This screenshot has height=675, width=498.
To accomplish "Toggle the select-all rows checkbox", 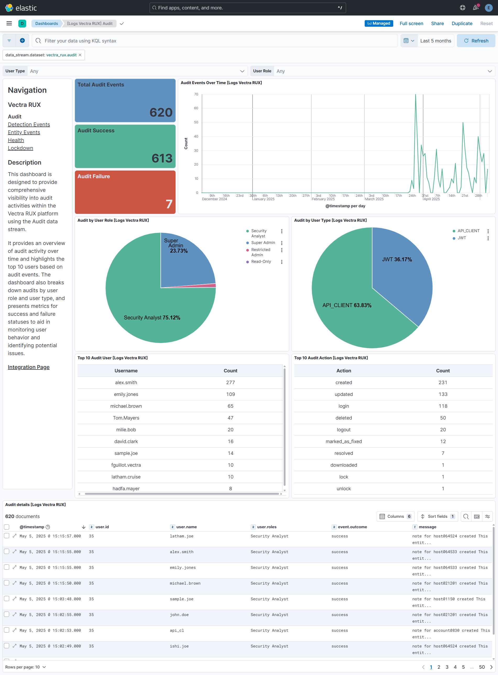I will [7, 527].
